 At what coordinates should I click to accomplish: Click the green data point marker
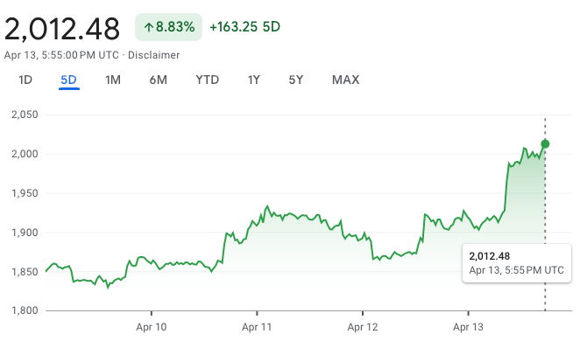pyautogui.click(x=545, y=143)
